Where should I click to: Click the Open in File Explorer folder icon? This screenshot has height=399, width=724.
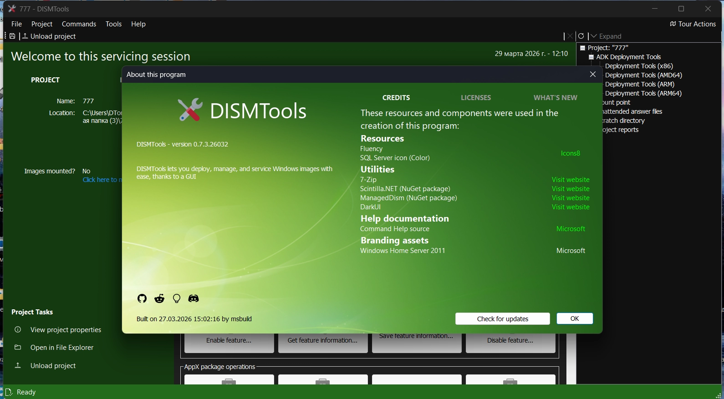click(18, 348)
